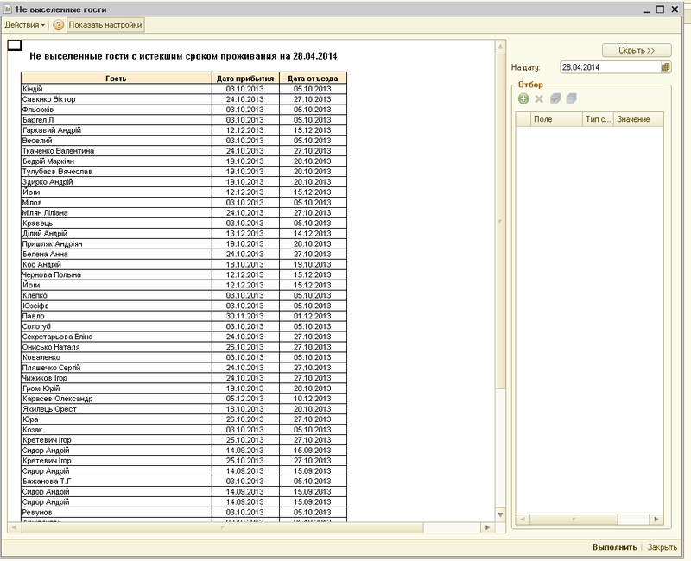Maximize the Не выселенные гости window

coord(660,8)
